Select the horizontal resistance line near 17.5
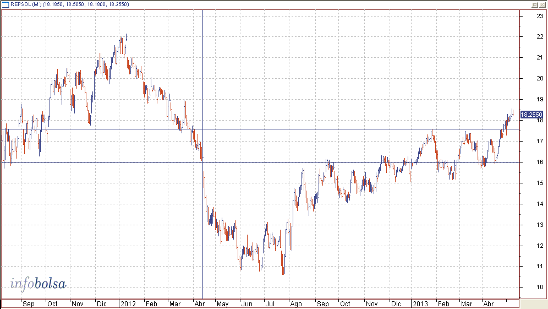This screenshot has height=309, width=548. pyautogui.click(x=260, y=129)
